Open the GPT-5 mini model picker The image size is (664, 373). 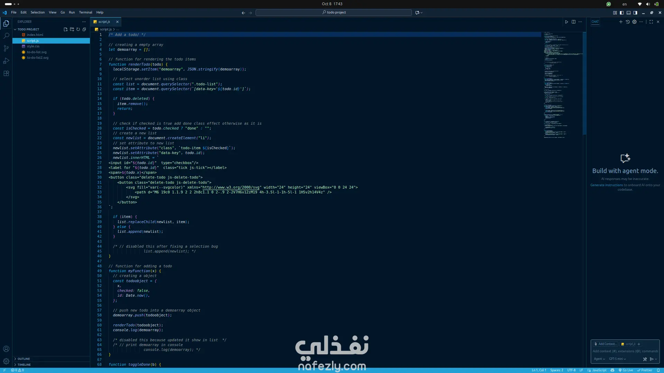coord(617,359)
